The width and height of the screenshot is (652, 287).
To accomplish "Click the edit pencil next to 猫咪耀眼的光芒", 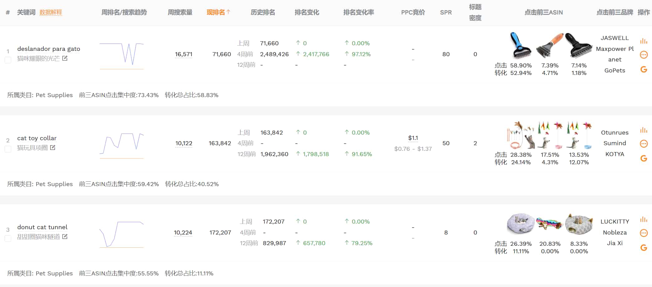I will tap(64, 58).
